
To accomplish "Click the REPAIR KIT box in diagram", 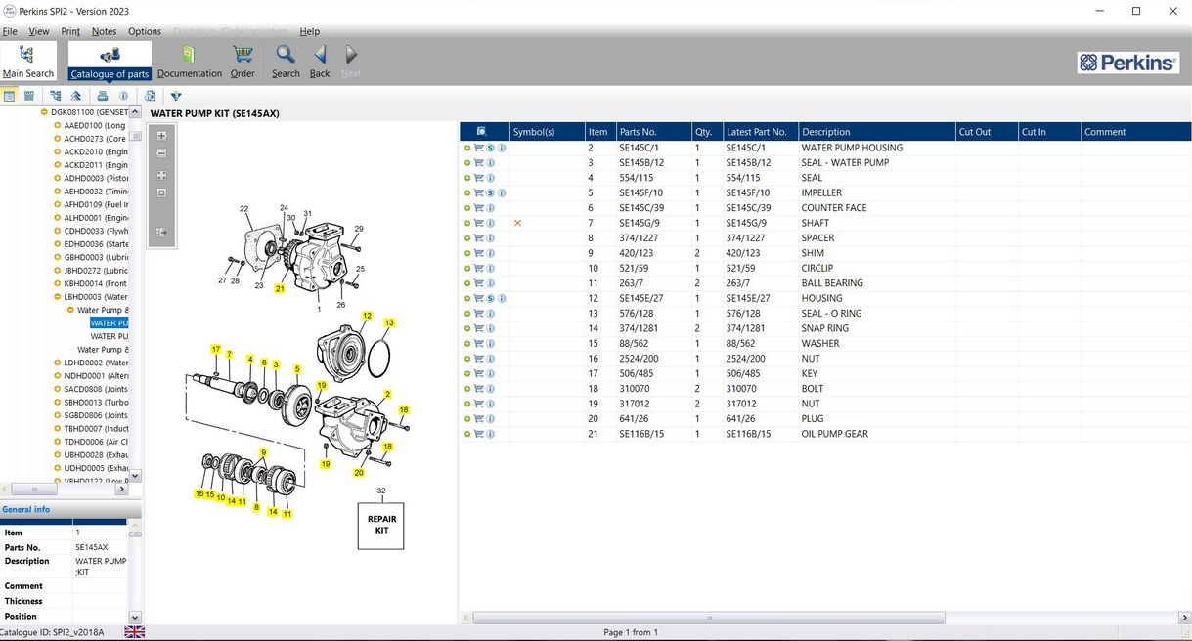I will point(381,525).
